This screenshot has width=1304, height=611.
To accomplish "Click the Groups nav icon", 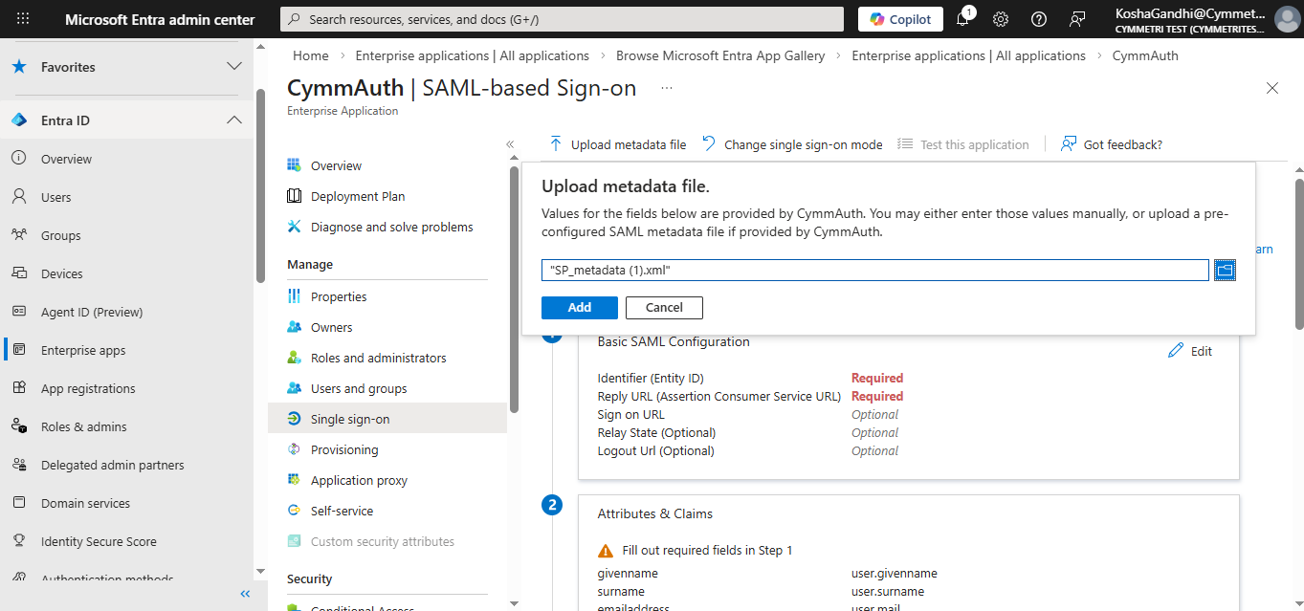I will click(19, 235).
